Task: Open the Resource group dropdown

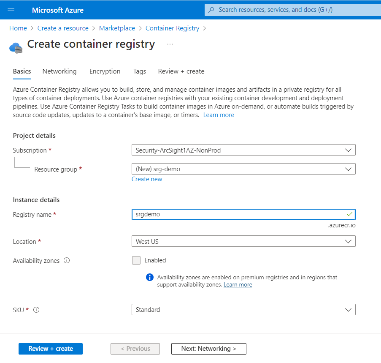Action: pos(243,169)
